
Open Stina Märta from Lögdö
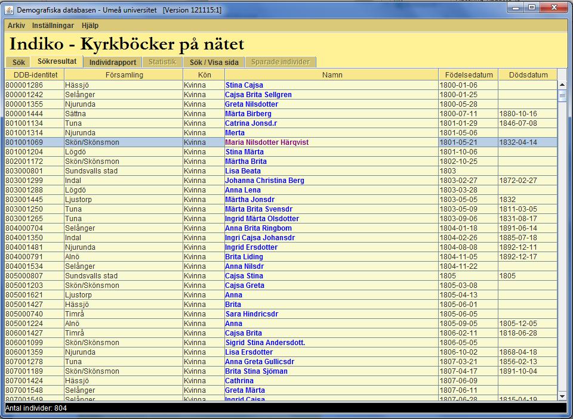coord(245,151)
